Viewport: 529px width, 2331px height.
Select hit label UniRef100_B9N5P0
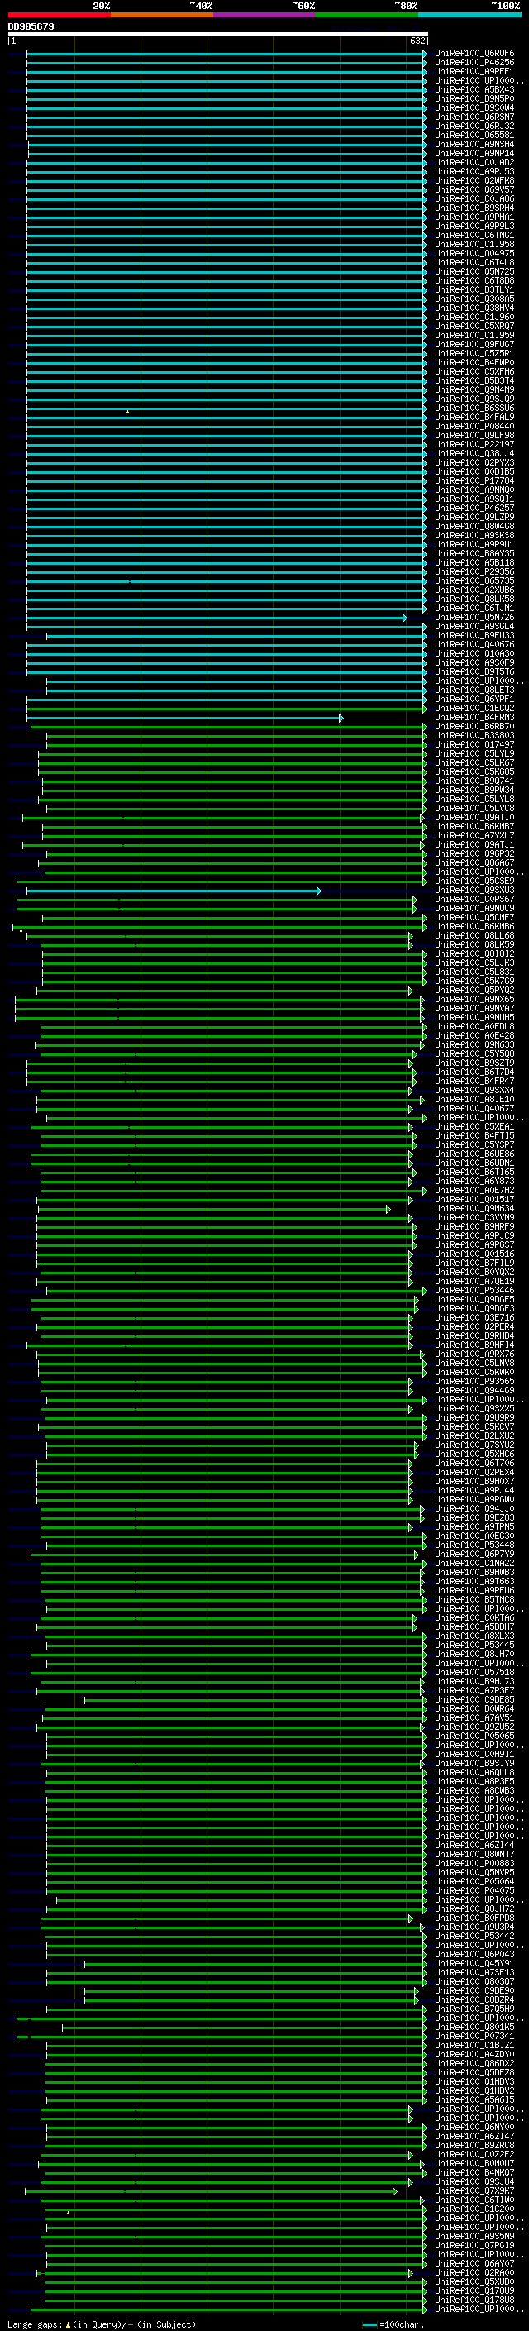click(x=474, y=98)
